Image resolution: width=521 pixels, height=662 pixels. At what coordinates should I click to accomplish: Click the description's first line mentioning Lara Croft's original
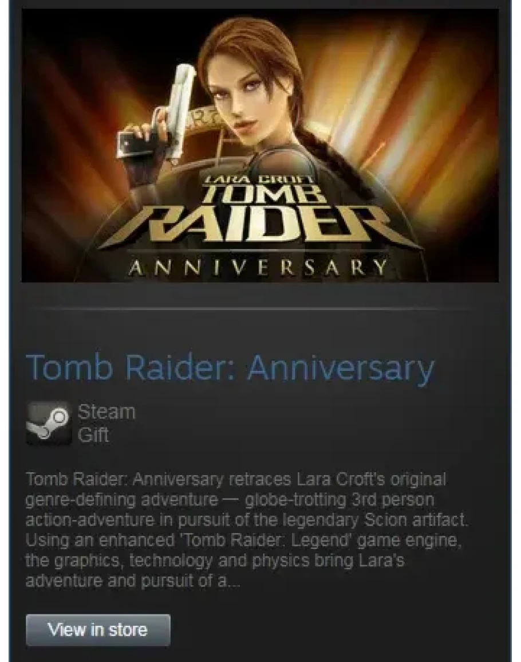(236, 480)
